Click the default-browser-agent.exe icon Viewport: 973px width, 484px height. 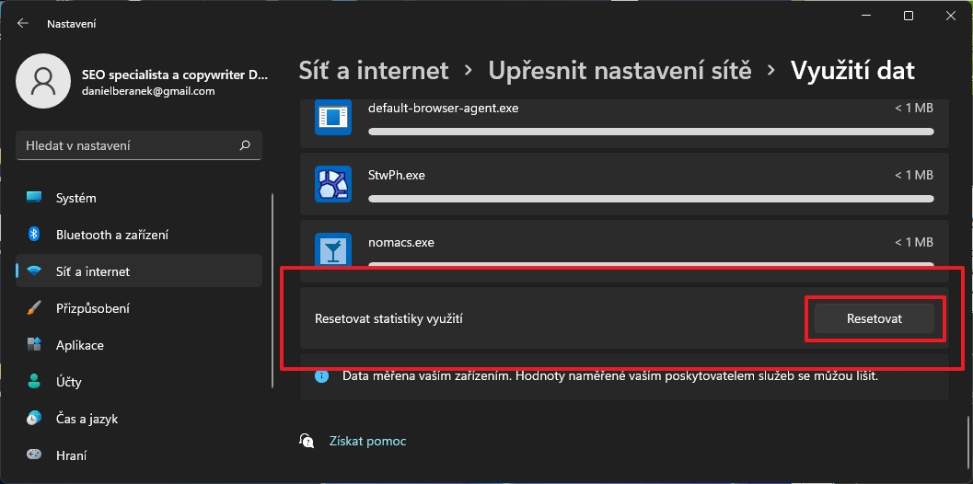tap(330, 117)
